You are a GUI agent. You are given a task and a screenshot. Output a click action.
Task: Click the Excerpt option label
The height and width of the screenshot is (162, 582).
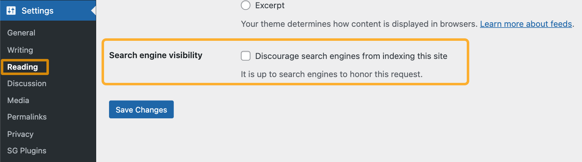(270, 6)
